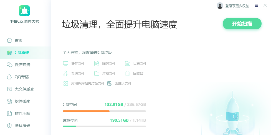Click the 过期文件 warning folder icon
This screenshot has height=135, width=271.
(97, 74)
